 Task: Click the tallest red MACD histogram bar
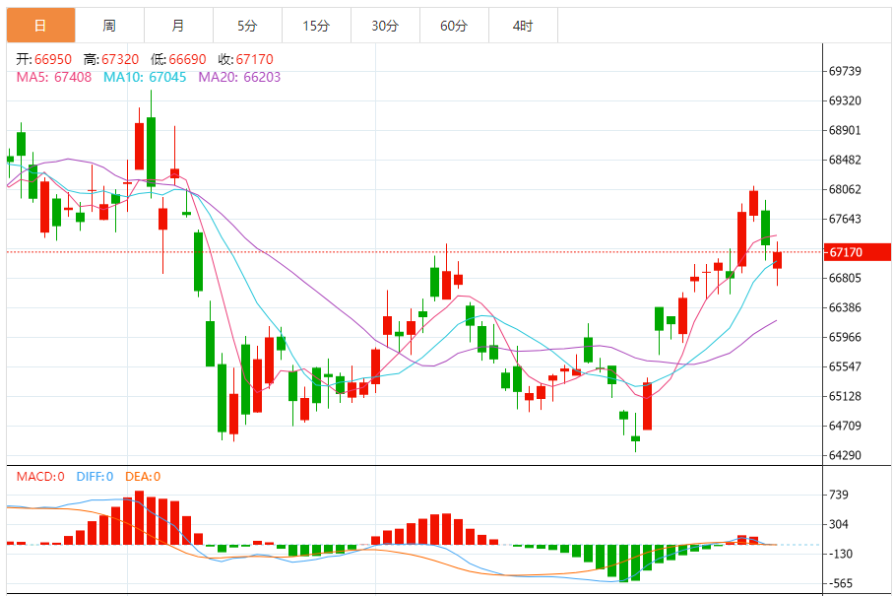139,518
